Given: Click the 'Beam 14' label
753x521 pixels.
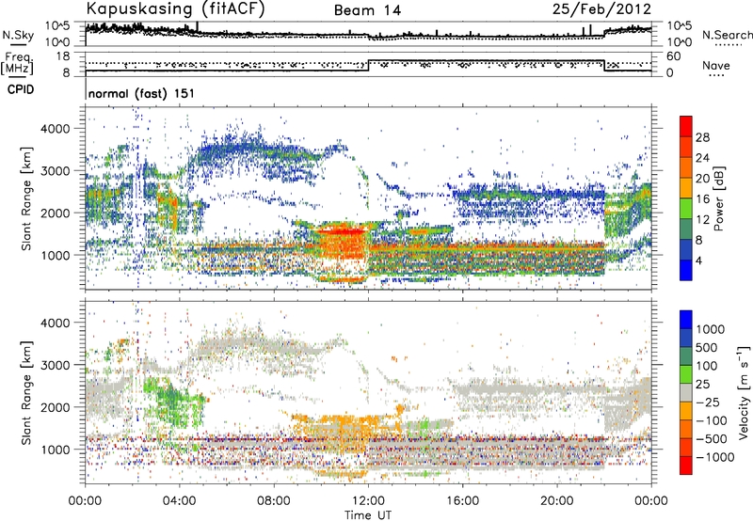Looking at the screenshot, I should tap(367, 10).
